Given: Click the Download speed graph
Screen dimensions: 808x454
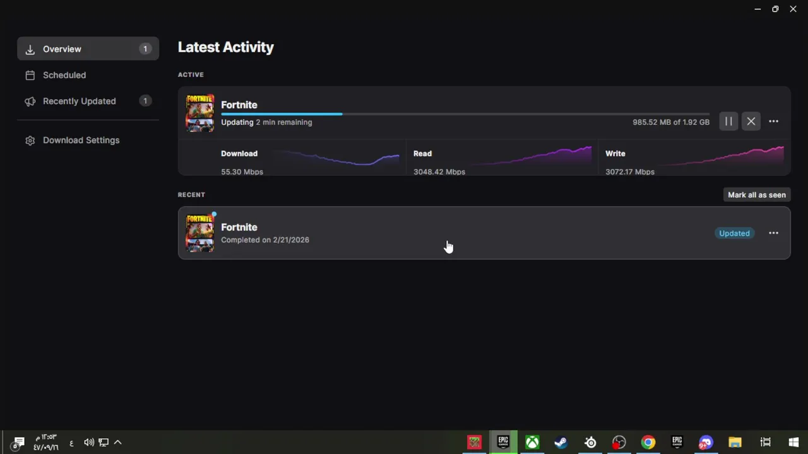Looking at the screenshot, I should point(336,158).
